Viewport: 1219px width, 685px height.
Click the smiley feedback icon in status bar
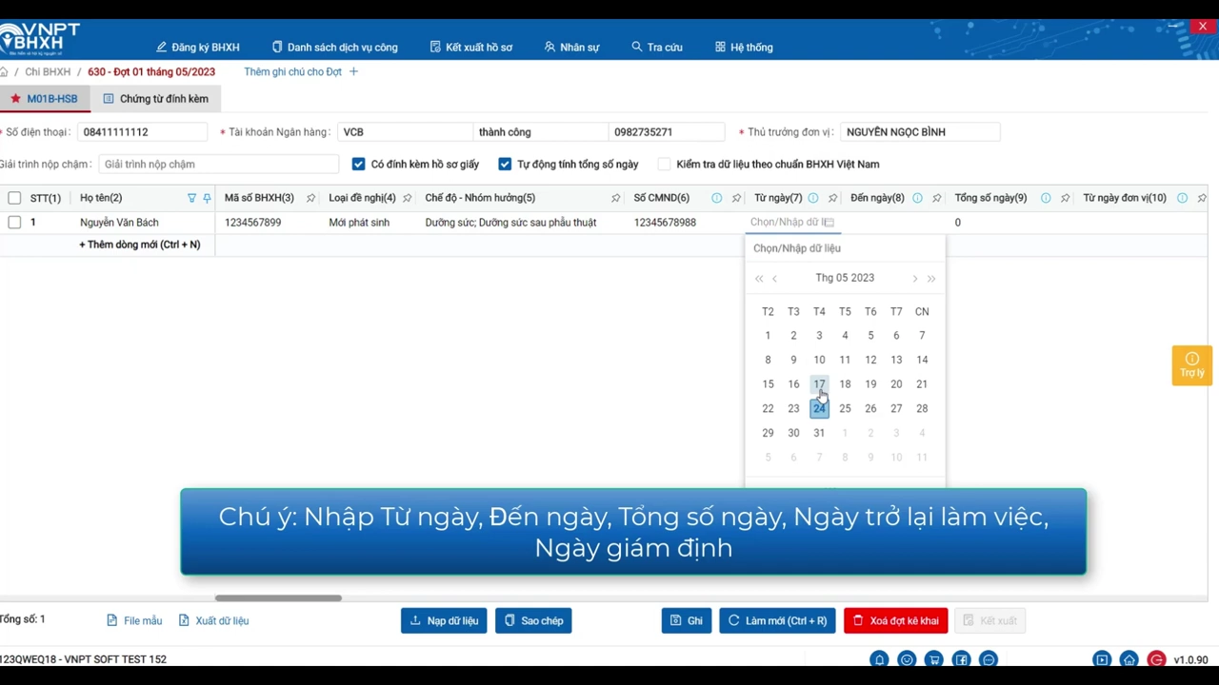coord(907,659)
